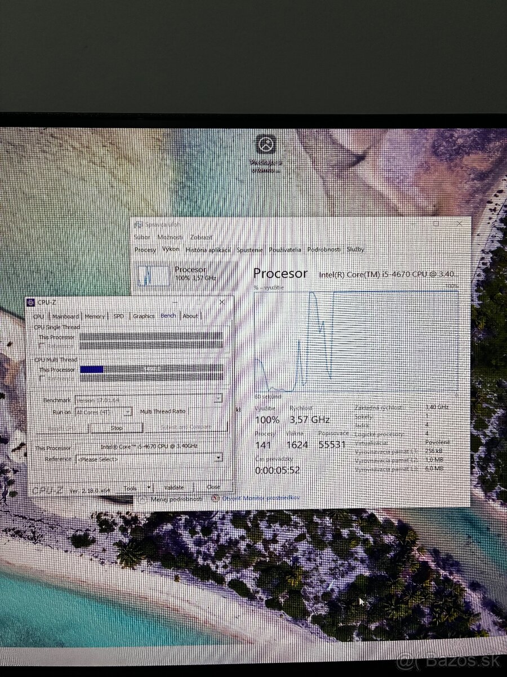Screen dimensions: 507x677
Task: Switch to the Mainboard tab in CPU-Z
Action: (65, 316)
